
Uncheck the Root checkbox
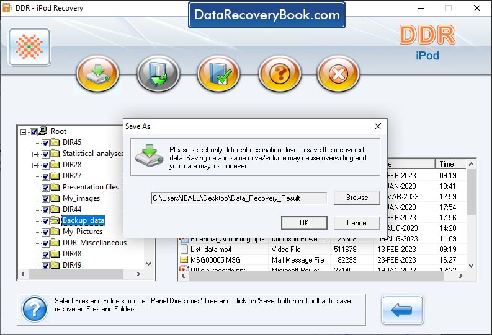(34, 132)
